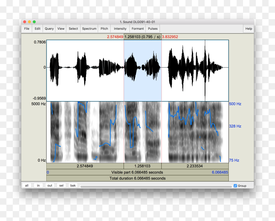Click the selection end time 3.832952 in red
The height and width of the screenshot is (221, 275).
click(x=170, y=37)
